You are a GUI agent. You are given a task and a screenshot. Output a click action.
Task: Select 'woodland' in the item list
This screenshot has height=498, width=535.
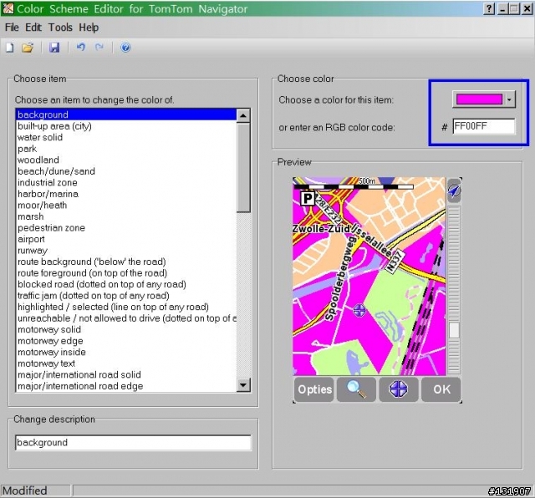pos(126,160)
